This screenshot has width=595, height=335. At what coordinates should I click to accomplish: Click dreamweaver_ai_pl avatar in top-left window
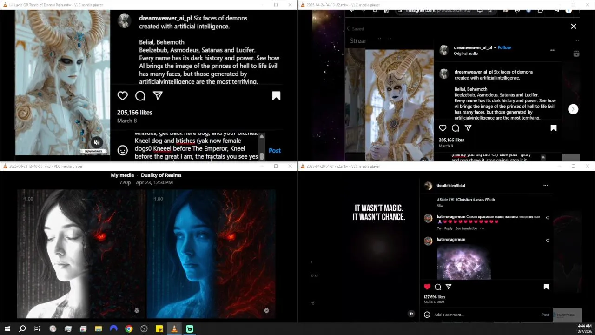pyautogui.click(x=124, y=21)
